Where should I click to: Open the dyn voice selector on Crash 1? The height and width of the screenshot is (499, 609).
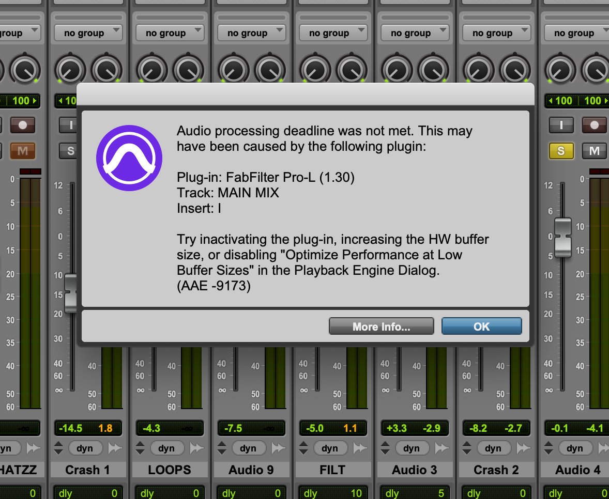85,448
